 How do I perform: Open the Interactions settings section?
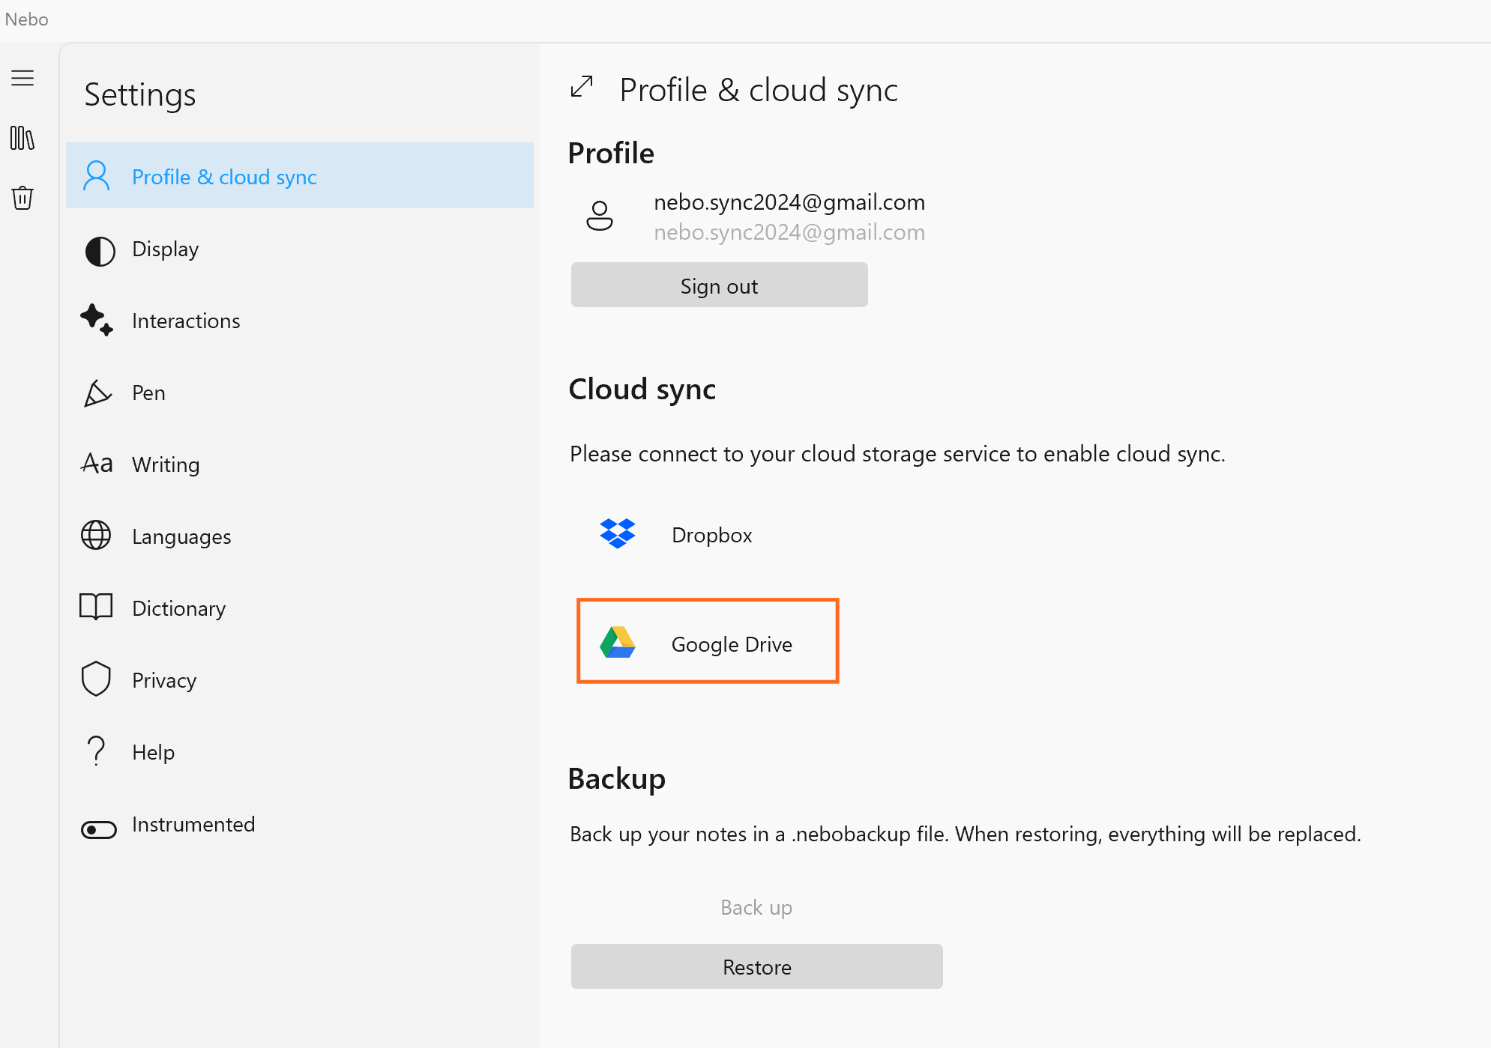[186, 321]
